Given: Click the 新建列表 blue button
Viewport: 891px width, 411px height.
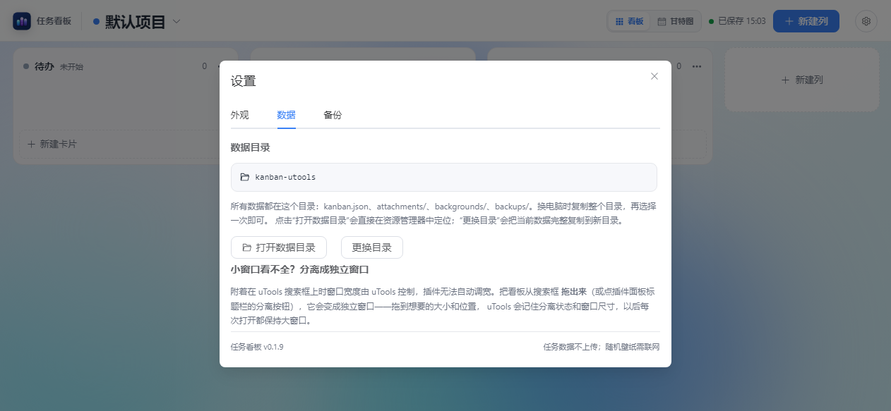Looking at the screenshot, I should [x=806, y=21].
